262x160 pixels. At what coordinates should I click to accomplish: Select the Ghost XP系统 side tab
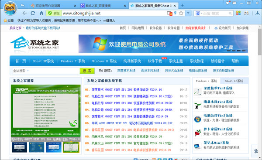pyautogui.click(x=234, y=81)
